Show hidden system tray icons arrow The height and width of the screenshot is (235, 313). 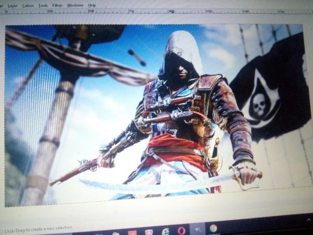(x=309, y=220)
